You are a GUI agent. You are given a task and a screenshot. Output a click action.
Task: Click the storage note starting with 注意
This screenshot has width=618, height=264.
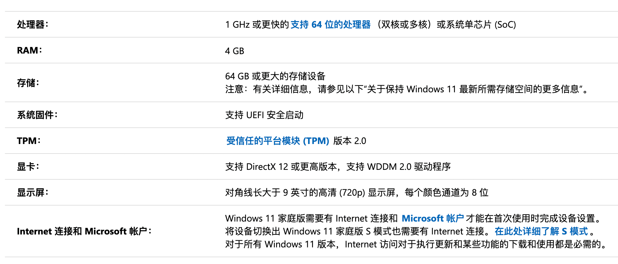(407, 89)
